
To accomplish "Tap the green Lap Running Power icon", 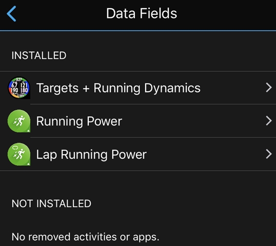I will click(x=19, y=154).
